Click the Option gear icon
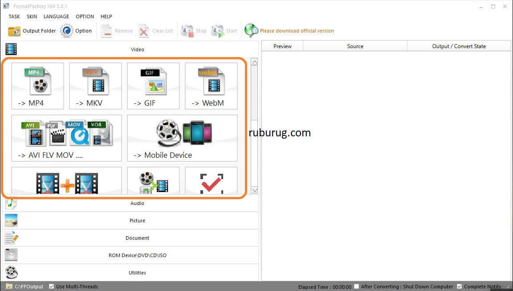This screenshot has width=513, height=291. (67, 31)
